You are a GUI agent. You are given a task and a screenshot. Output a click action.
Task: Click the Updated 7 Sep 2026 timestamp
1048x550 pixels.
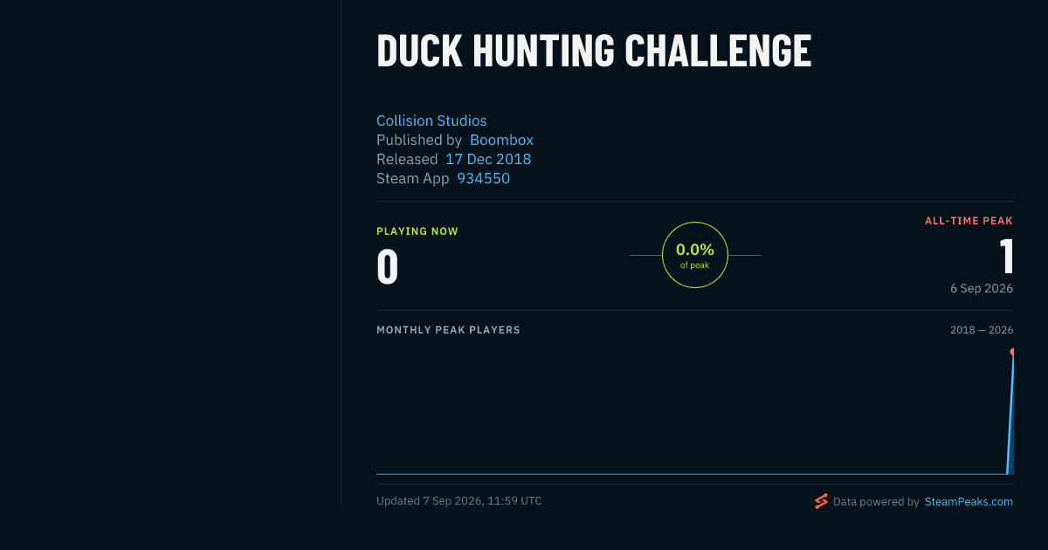pos(459,501)
